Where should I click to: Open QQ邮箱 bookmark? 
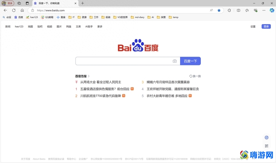click(x=47, y=17)
